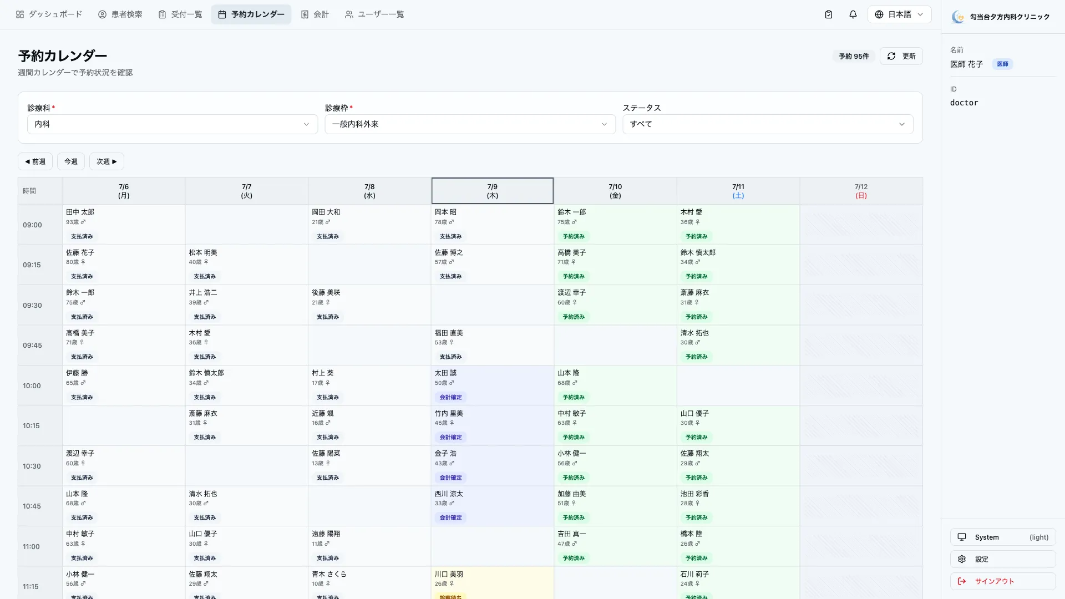Open 伊藤 勝 appointment on 7/6
Screen dimensions: 1065x599
click(124, 385)
